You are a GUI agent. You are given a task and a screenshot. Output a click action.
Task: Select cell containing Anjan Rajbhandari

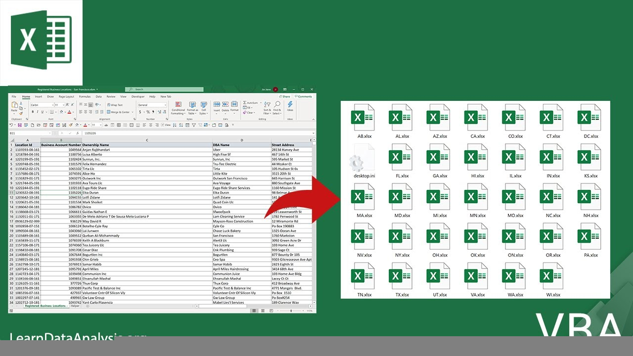point(147,150)
